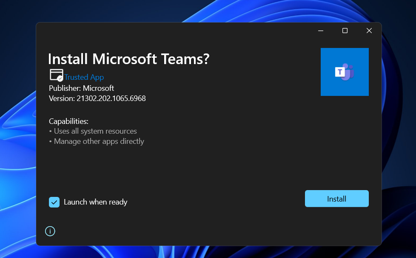Click the white T square in Teams logo

point(340,72)
